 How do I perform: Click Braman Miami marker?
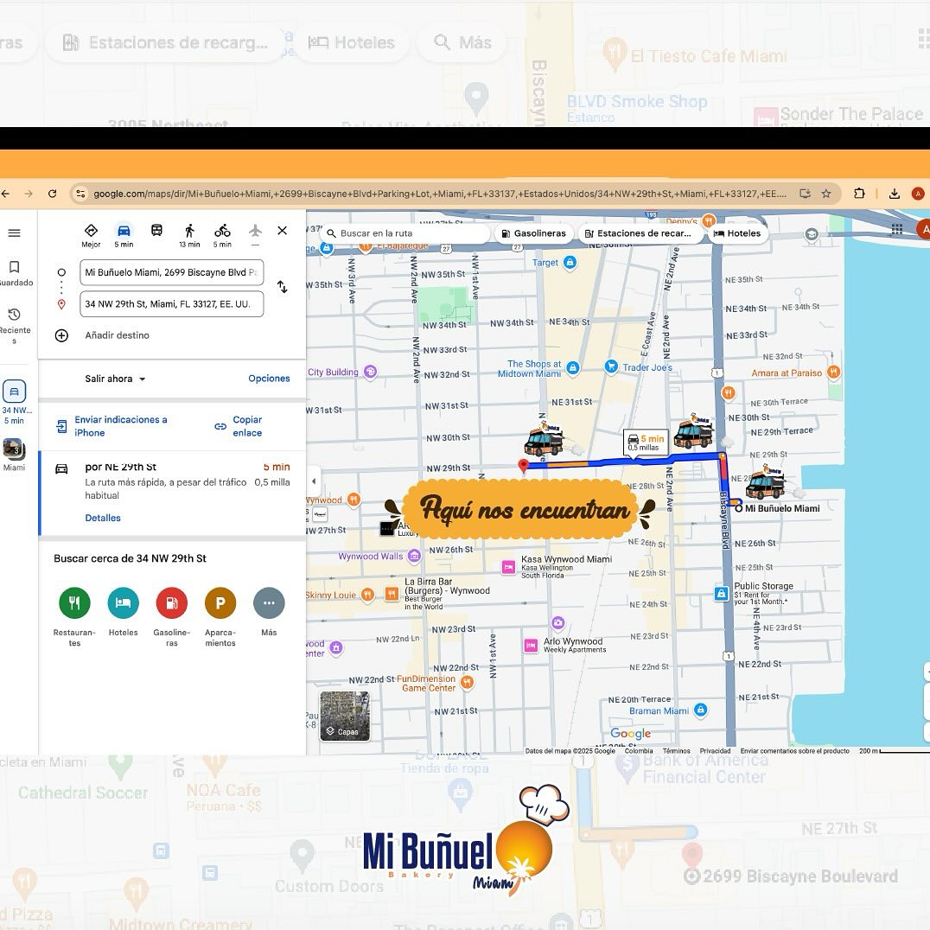[700, 710]
